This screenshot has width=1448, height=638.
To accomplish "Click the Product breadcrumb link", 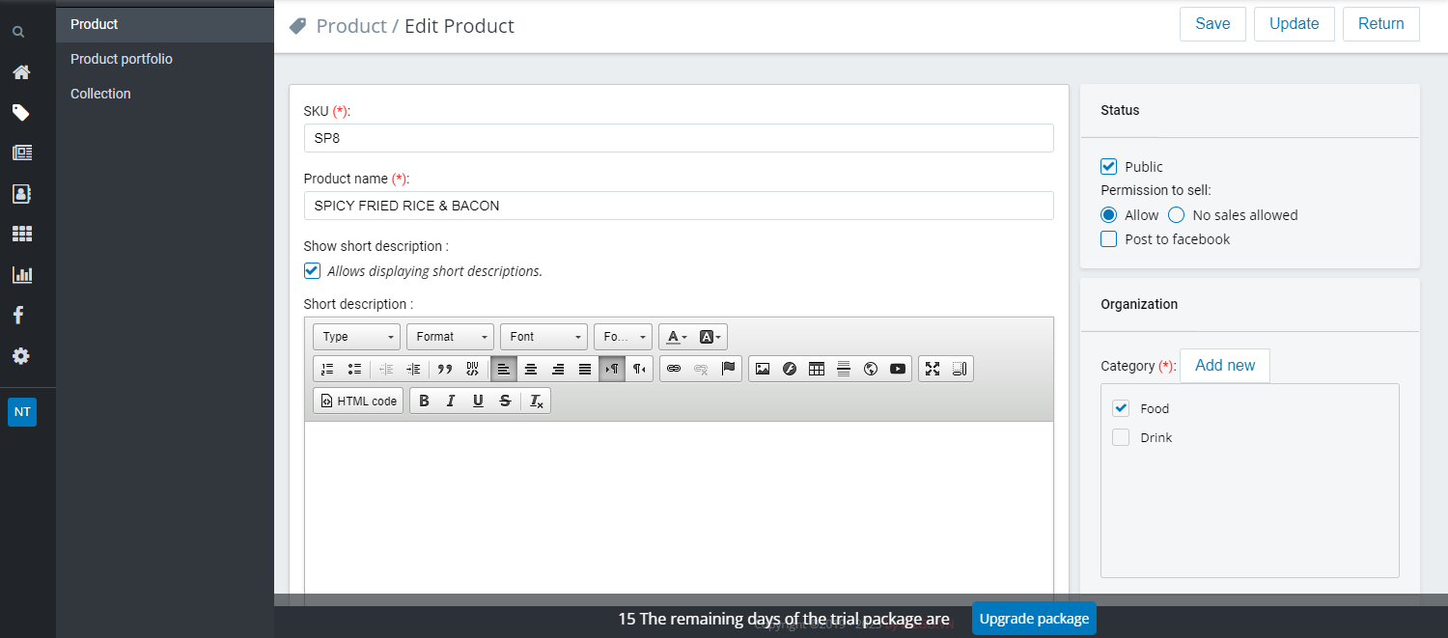I will [351, 26].
